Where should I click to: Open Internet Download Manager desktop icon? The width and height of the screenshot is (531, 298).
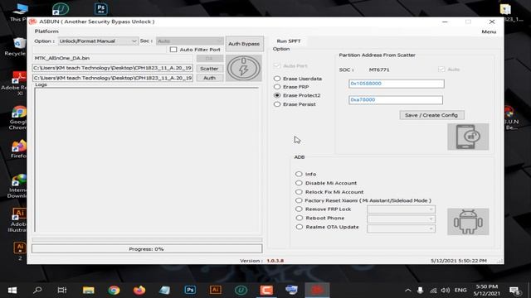pyautogui.click(x=17, y=186)
